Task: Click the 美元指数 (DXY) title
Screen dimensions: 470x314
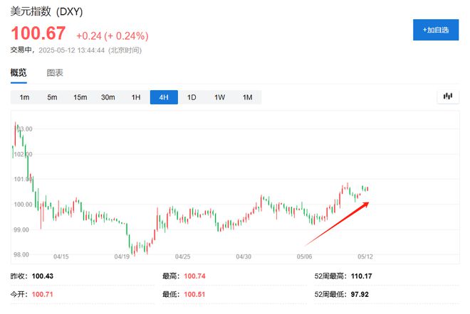Action: [x=46, y=11]
